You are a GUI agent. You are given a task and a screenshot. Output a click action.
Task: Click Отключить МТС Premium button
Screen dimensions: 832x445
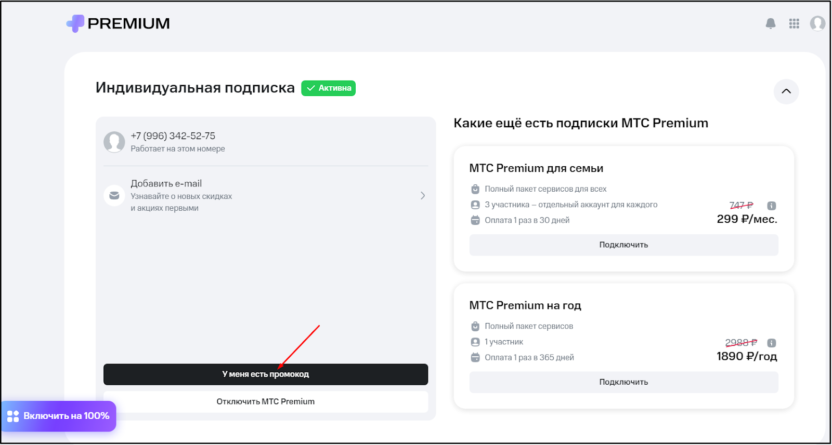tap(266, 401)
